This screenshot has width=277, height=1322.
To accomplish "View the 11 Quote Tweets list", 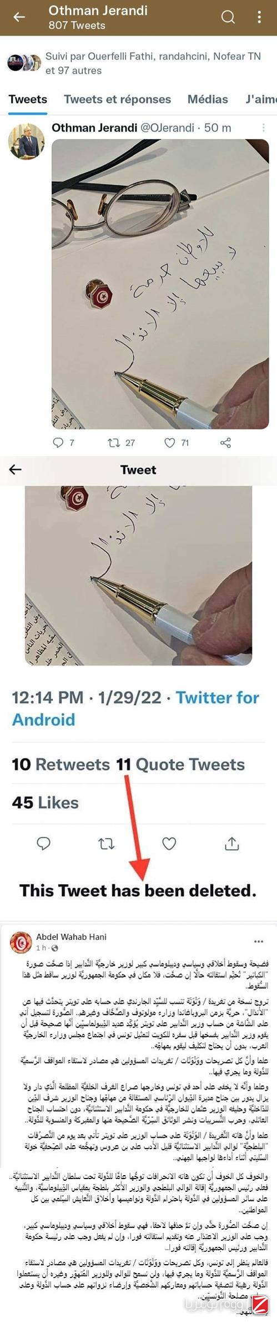I will click(180, 765).
